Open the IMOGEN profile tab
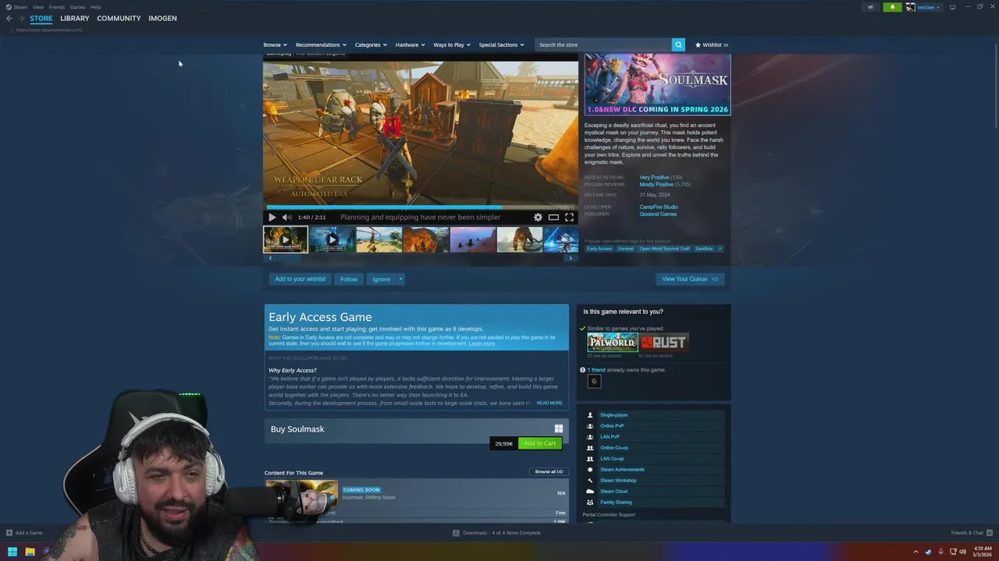Viewport: 999px width, 561px height. click(x=162, y=18)
